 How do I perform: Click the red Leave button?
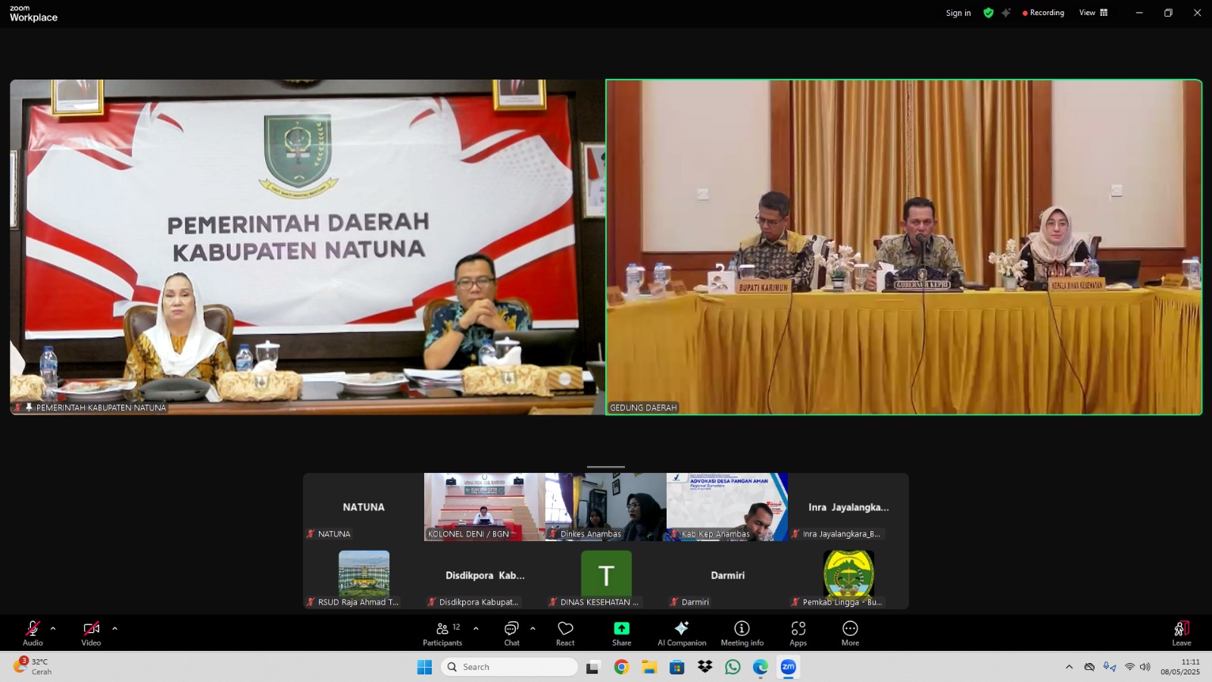1180,632
